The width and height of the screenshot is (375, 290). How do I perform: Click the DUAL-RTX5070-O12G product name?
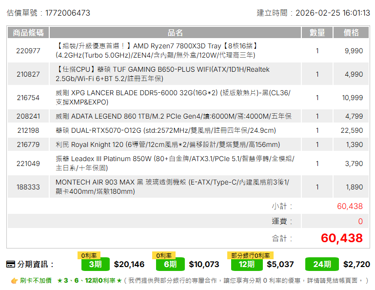click(166, 130)
